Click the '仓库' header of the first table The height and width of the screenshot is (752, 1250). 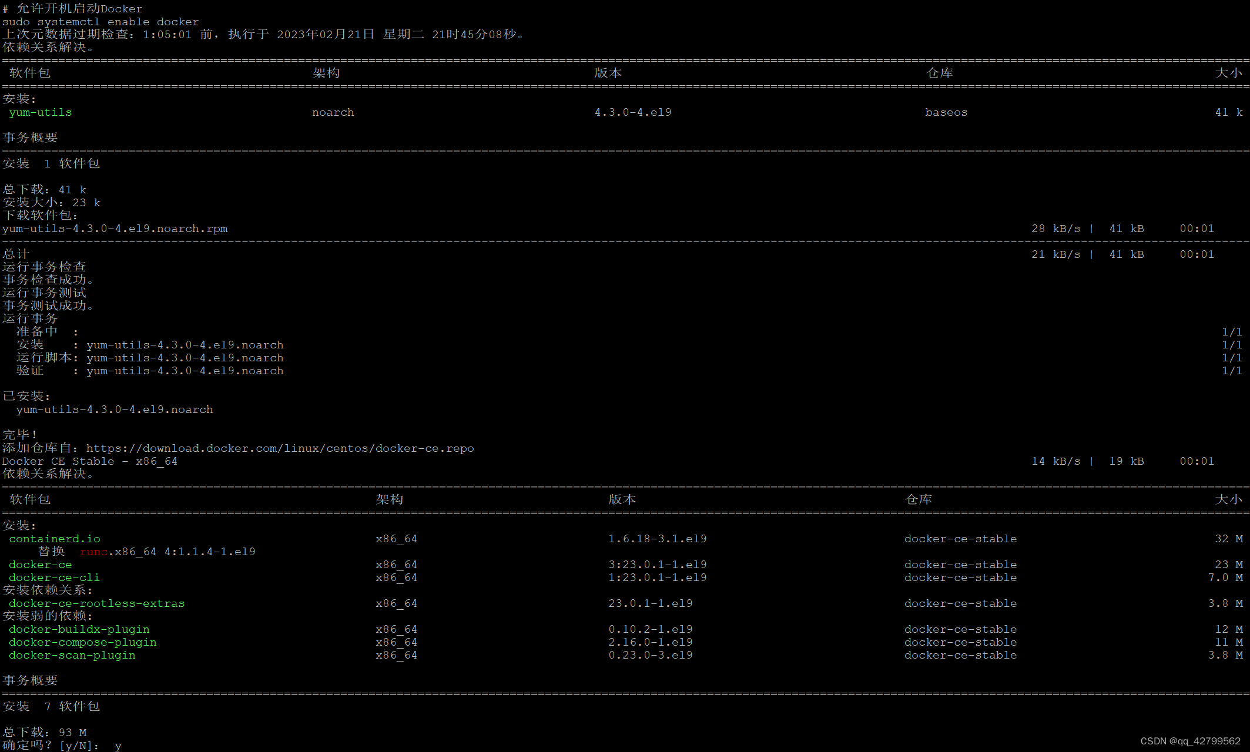click(x=940, y=73)
